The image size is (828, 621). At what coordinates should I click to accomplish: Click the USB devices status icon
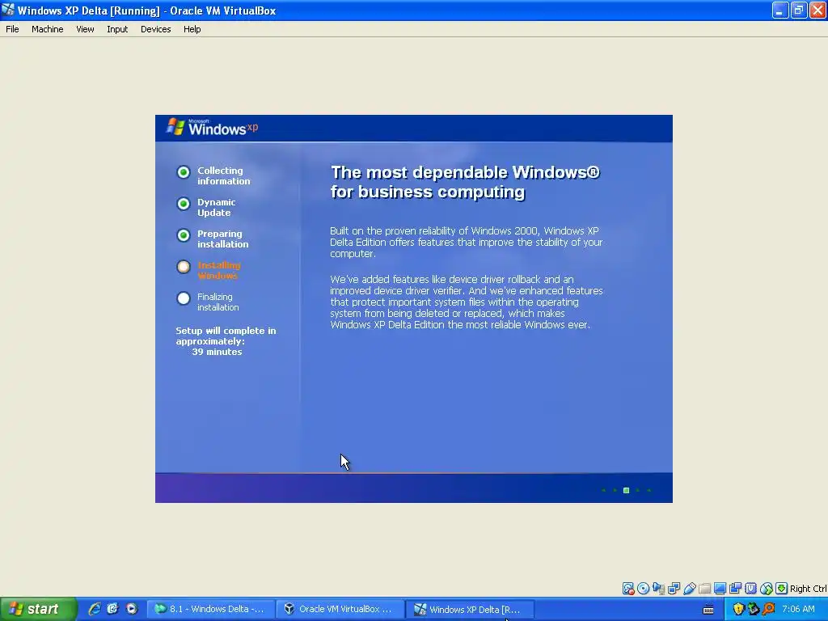tap(689, 589)
